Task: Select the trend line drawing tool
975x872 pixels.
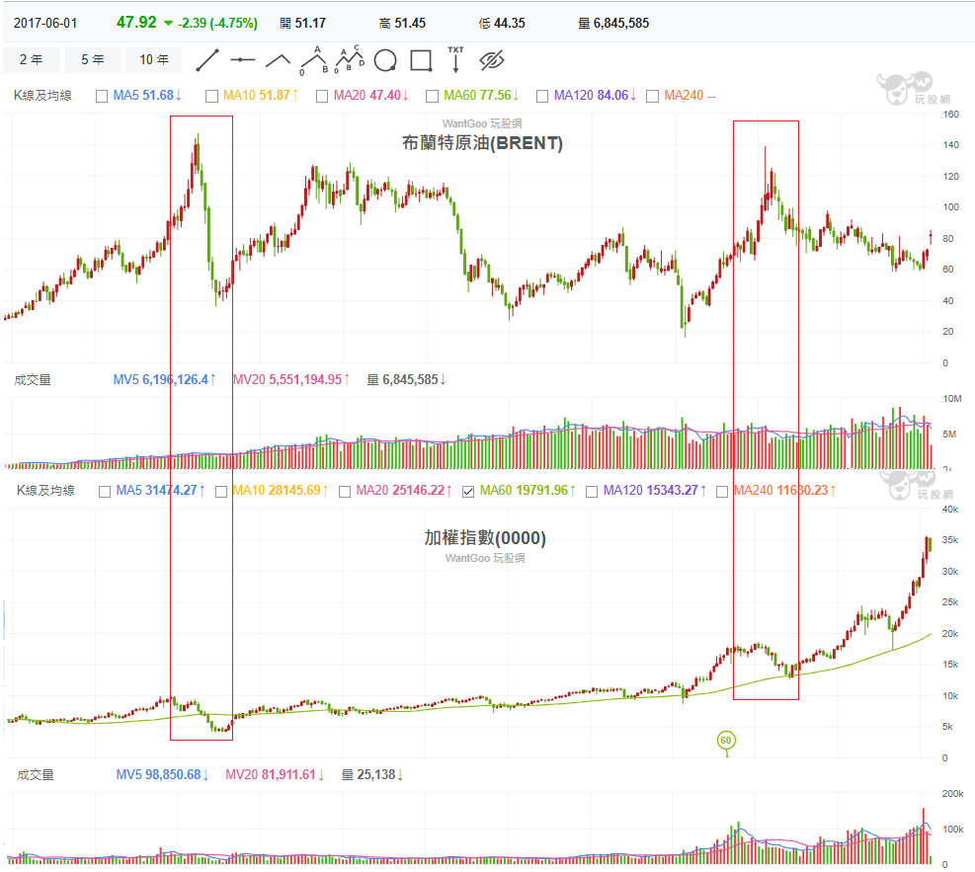Action: pos(207,60)
